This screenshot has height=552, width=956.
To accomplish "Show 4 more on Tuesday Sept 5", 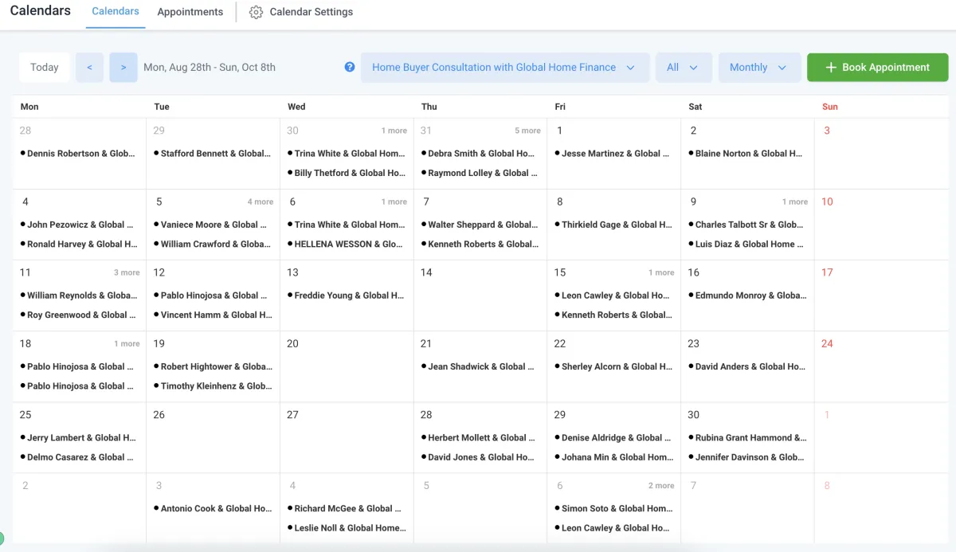I will (261, 202).
